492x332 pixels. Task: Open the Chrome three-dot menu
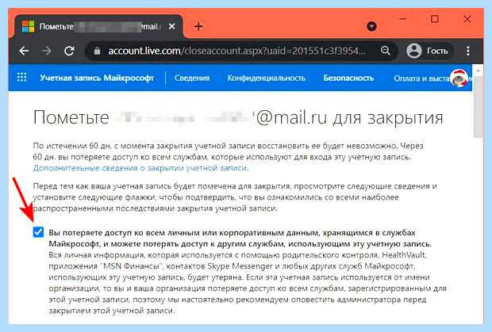tap(468, 51)
